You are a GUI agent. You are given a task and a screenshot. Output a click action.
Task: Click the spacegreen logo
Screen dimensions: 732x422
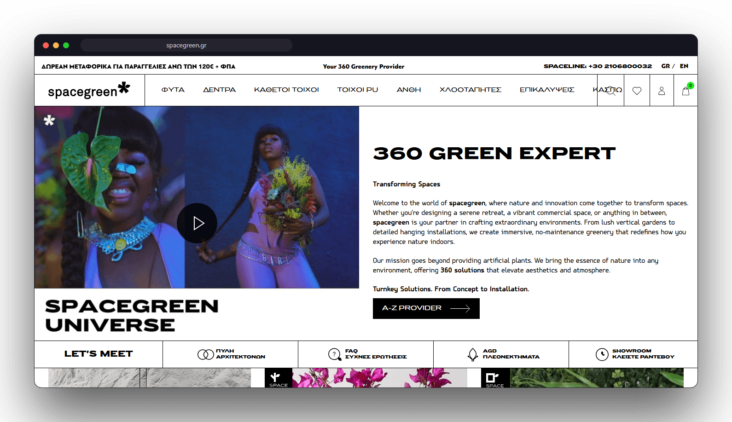tap(89, 90)
